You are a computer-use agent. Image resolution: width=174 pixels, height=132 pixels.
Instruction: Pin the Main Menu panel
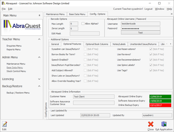coord(39,15)
